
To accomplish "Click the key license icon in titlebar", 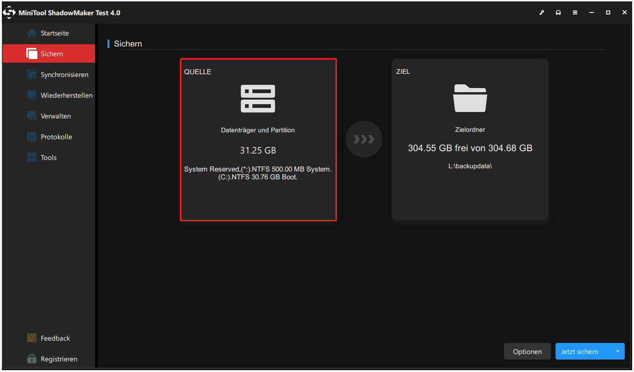I will tap(542, 12).
